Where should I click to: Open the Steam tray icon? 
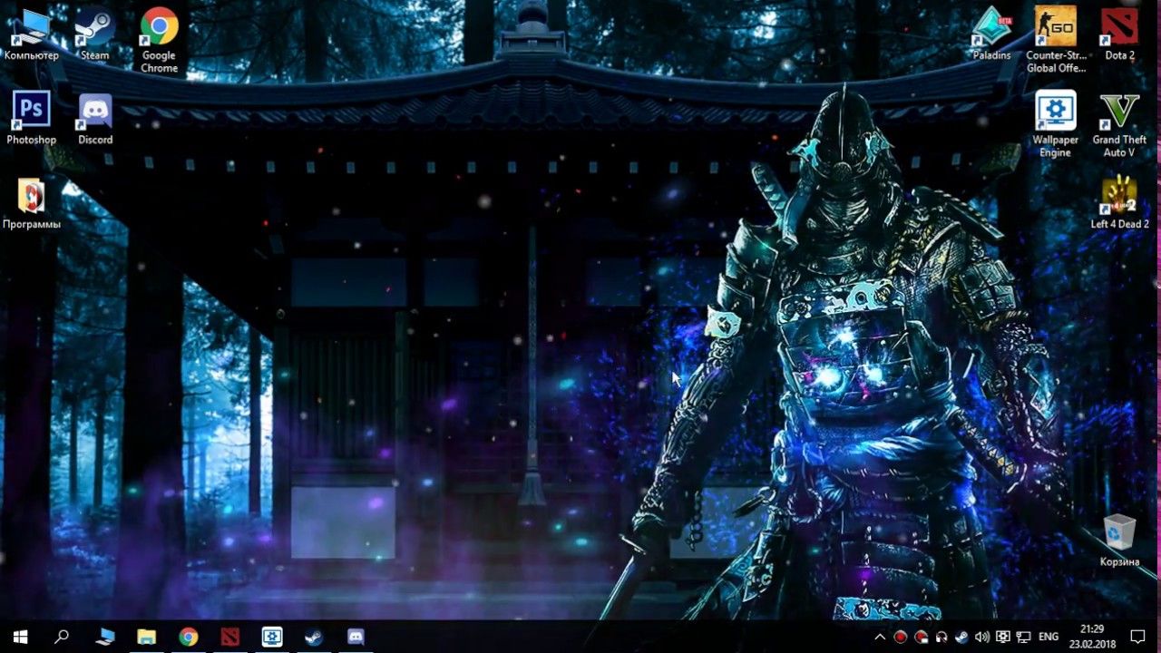(x=962, y=637)
